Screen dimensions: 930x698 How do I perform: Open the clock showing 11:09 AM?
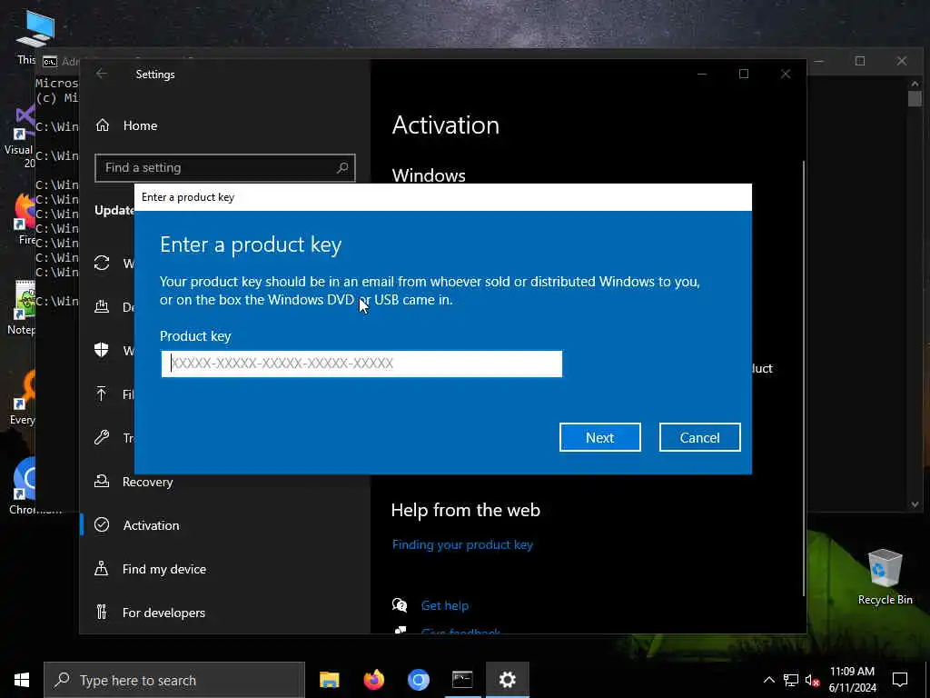852,680
